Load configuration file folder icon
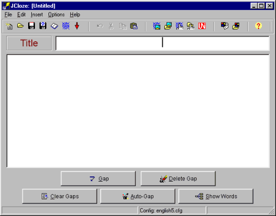 (x=236, y=26)
